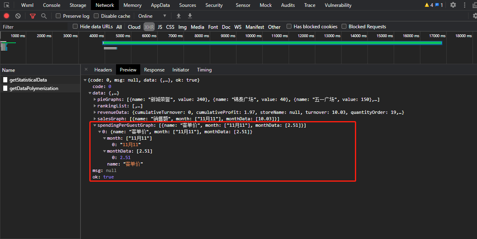This screenshot has width=477, height=239.
Task: Toggle the red filter funnel icon
Action: point(33,16)
